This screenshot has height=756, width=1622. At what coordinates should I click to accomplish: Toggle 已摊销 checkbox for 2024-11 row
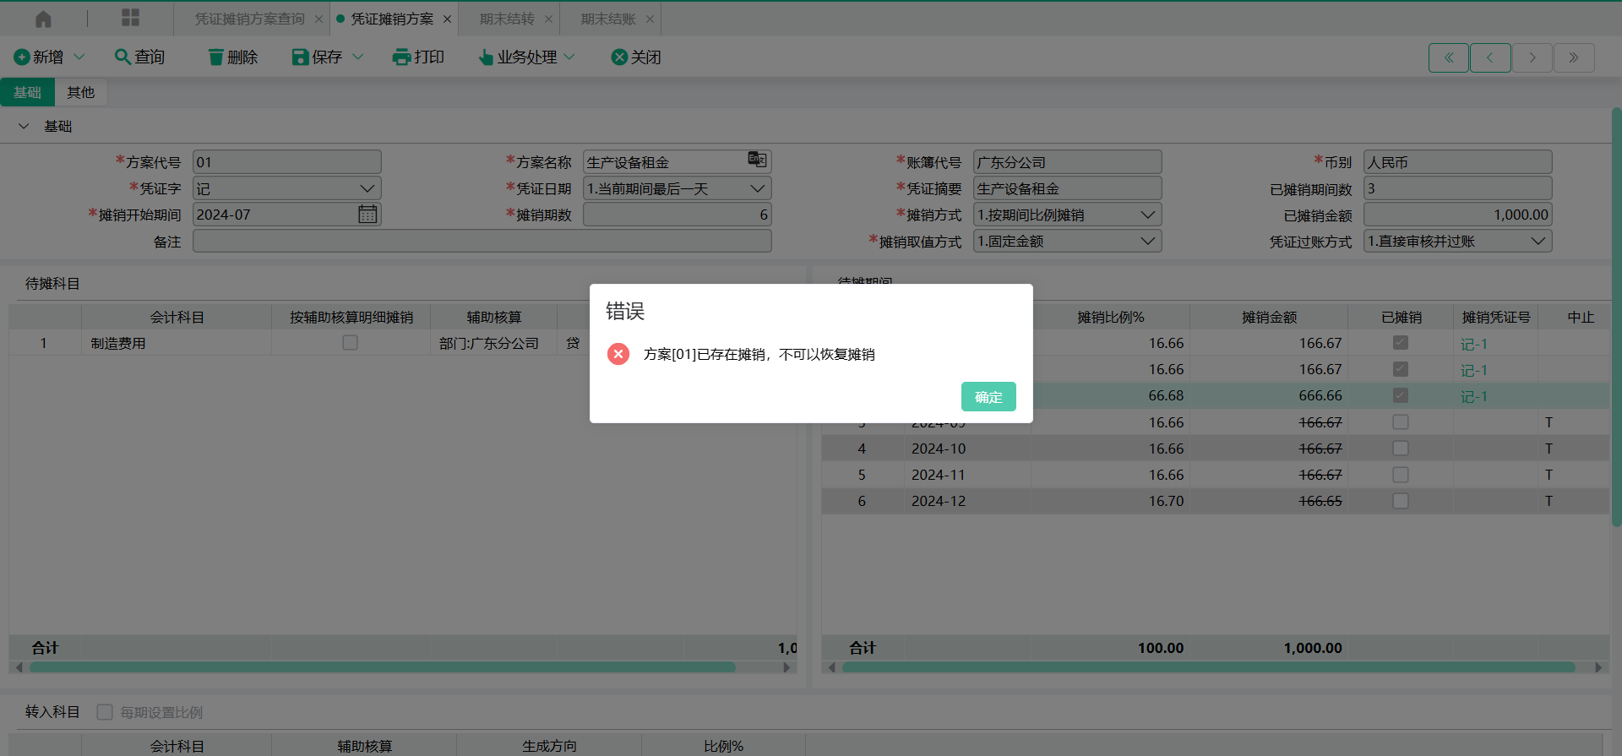point(1401,475)
